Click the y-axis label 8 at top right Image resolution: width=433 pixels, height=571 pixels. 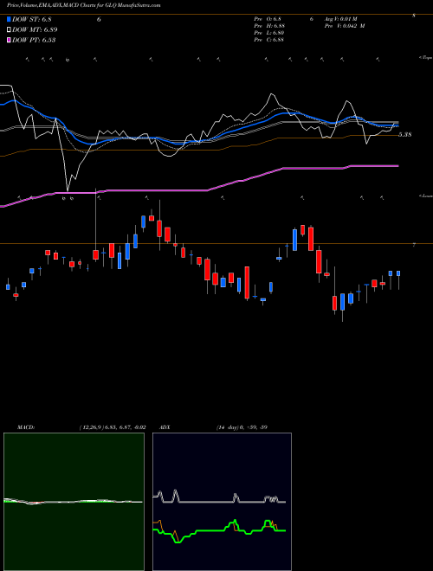tap(414, 16)
